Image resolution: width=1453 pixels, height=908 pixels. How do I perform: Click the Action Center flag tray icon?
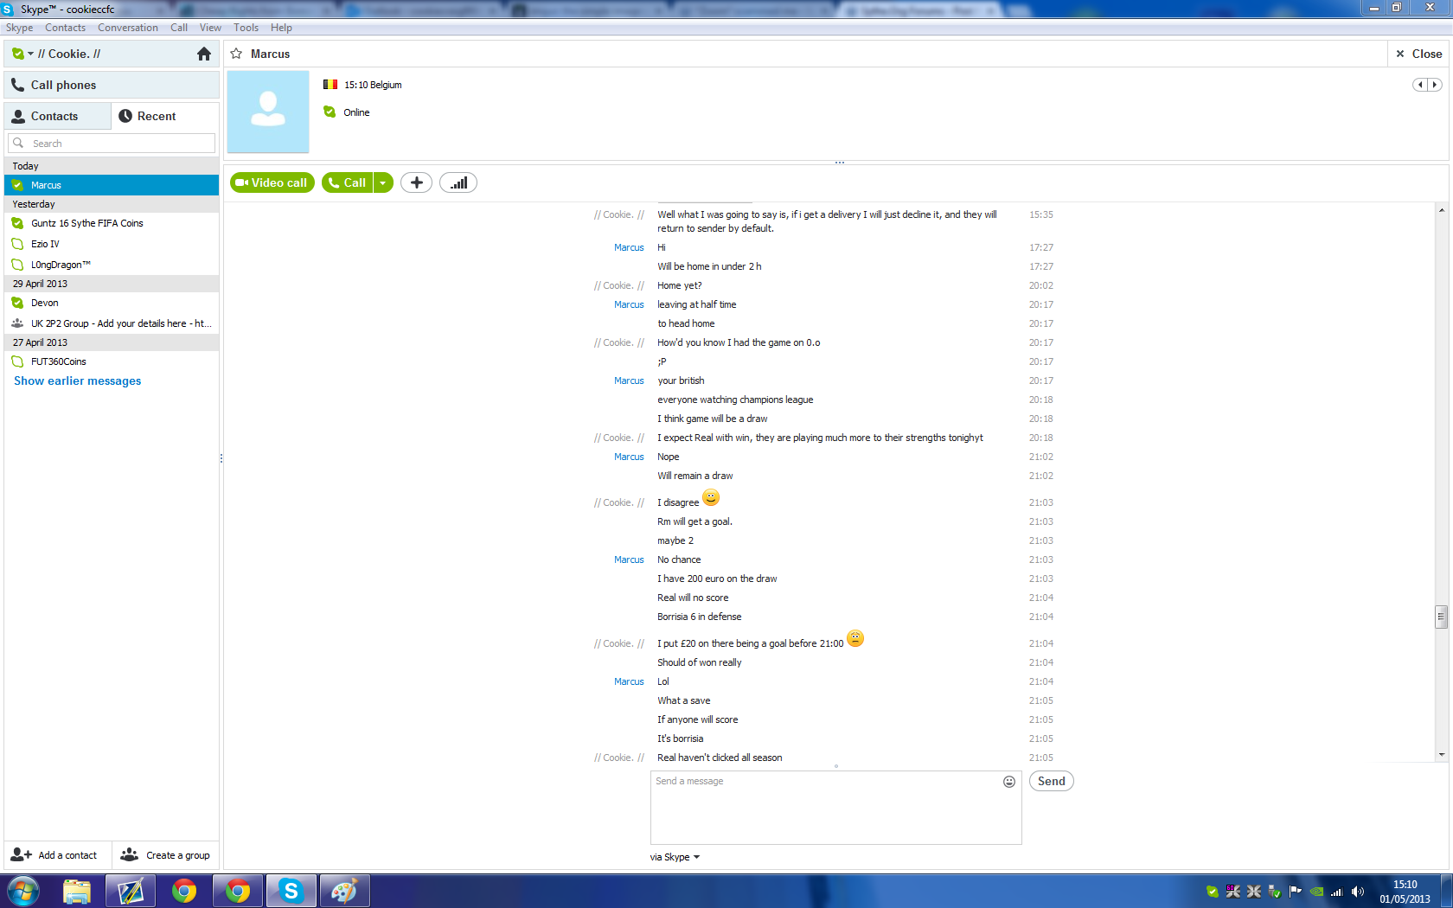[1296, 892]
